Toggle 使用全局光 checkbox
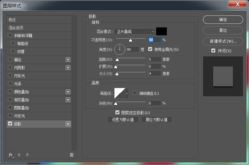249x165 pixels. click(x=150, y=49)
